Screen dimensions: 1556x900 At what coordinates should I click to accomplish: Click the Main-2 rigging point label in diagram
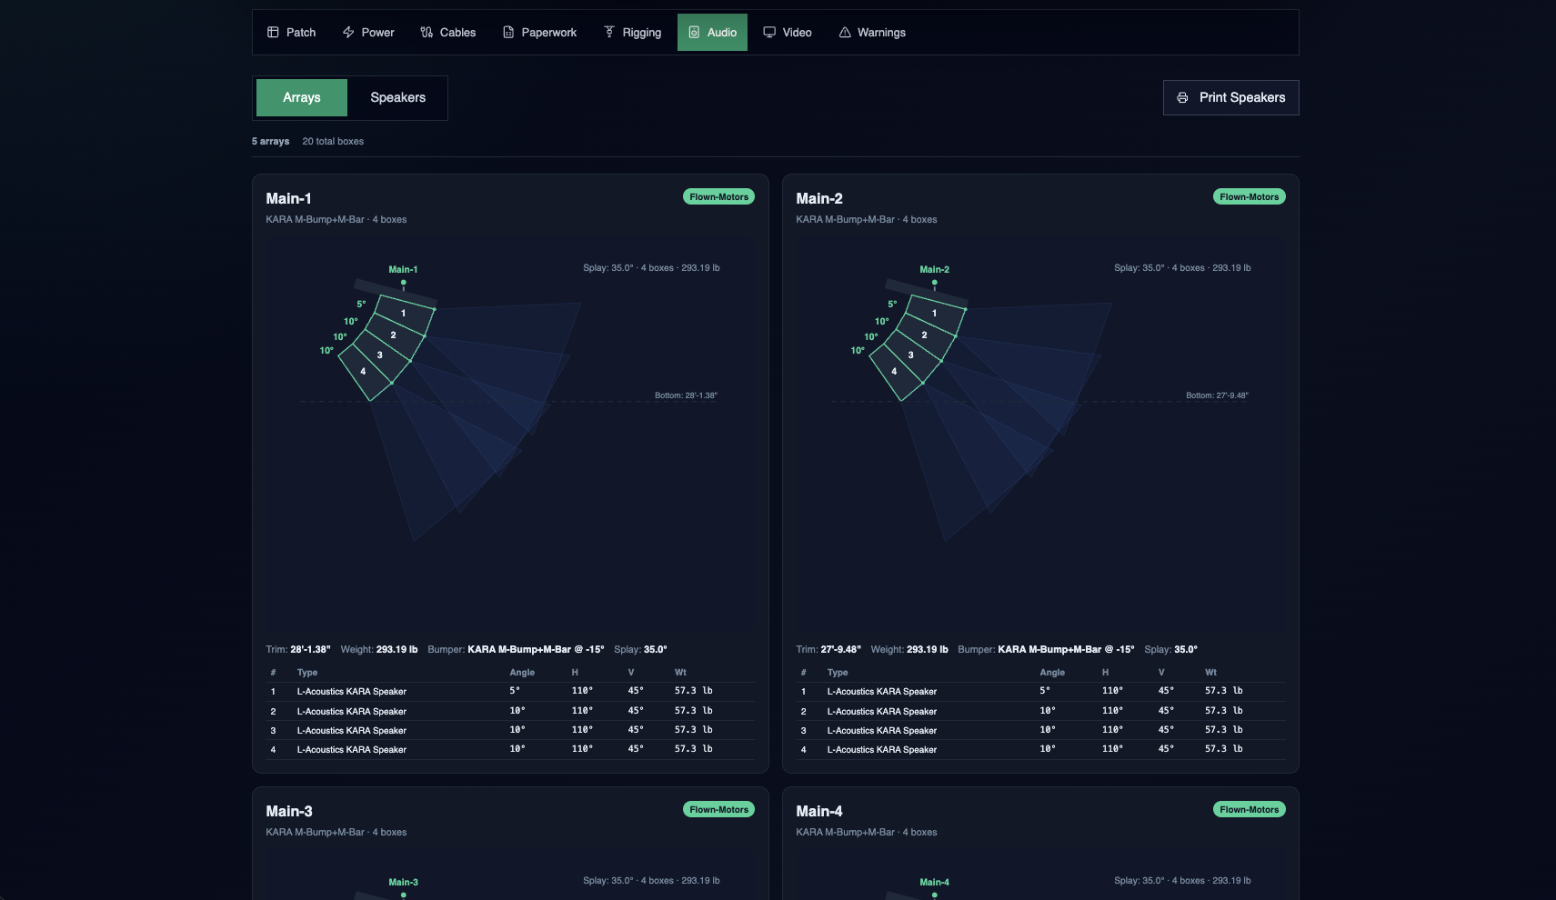point(934,269)
